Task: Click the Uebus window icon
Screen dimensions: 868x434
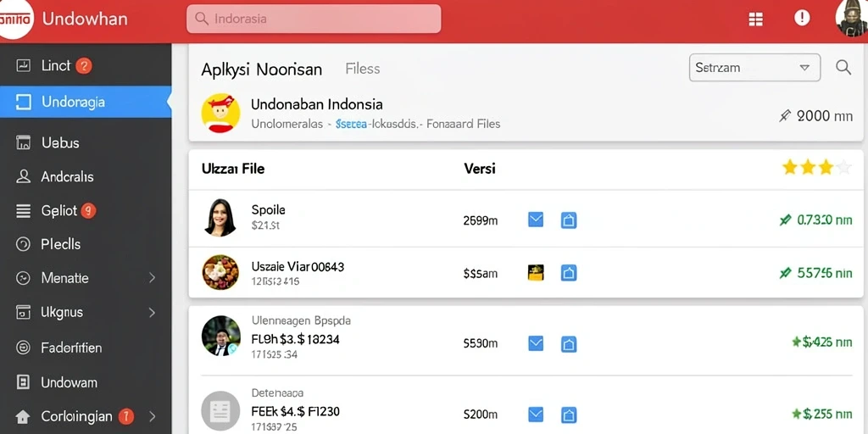Action: coord(23,142)
